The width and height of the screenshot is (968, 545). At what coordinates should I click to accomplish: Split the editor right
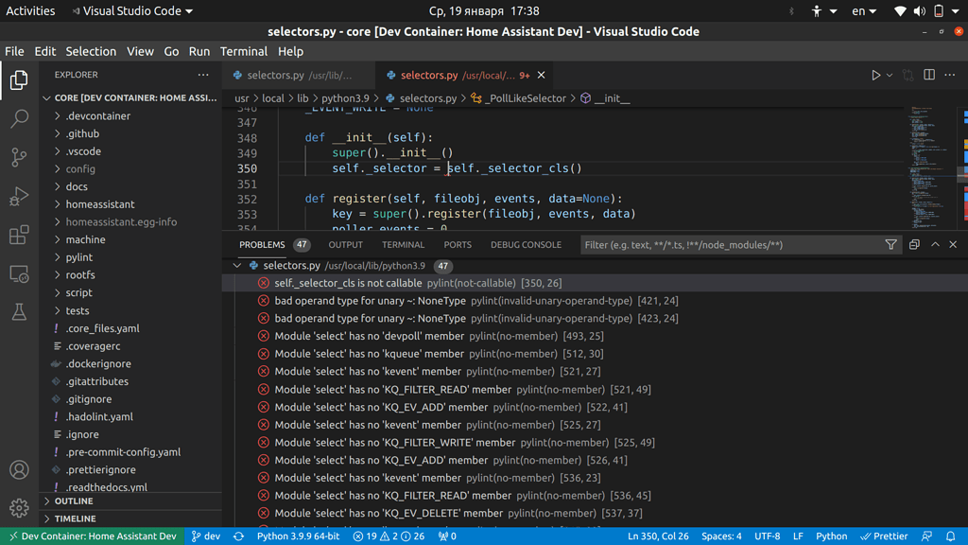pos(929,75)
